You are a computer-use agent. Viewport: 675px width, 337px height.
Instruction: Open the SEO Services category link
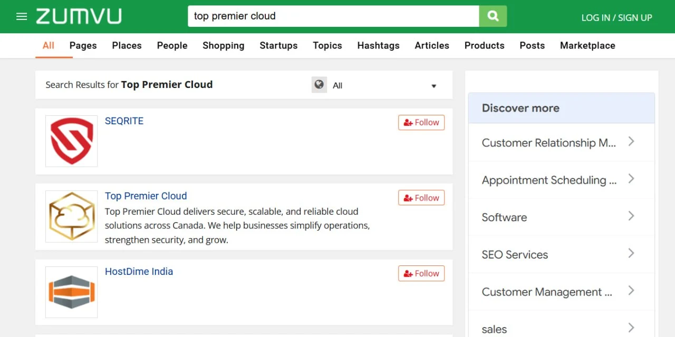pyautogui.click(x=515, y=254)
